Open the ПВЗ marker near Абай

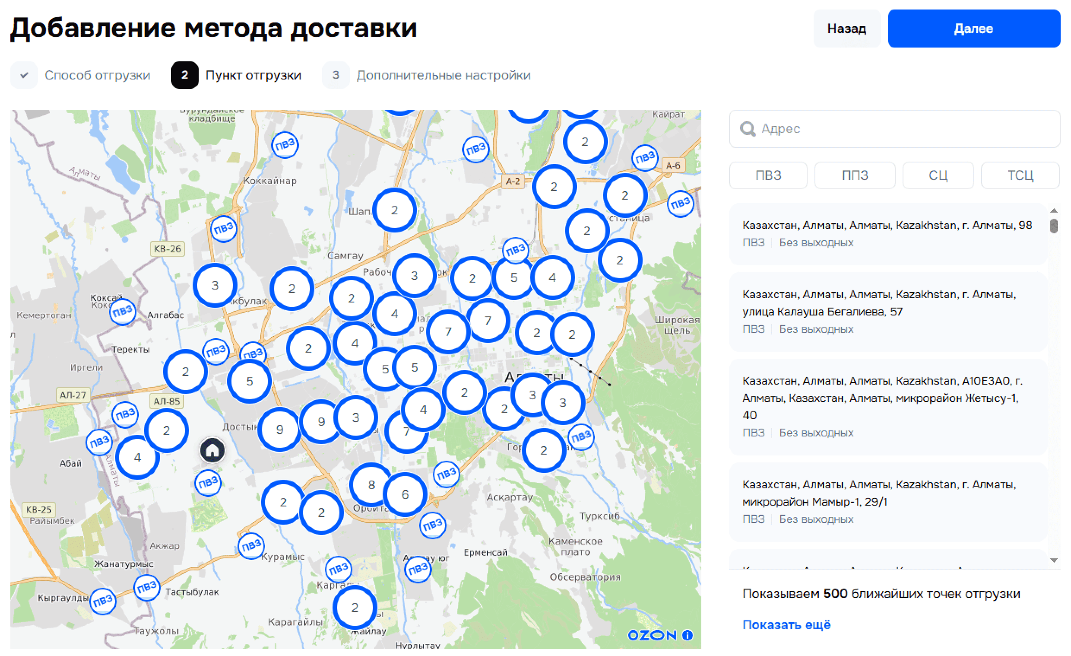(99, 443)
